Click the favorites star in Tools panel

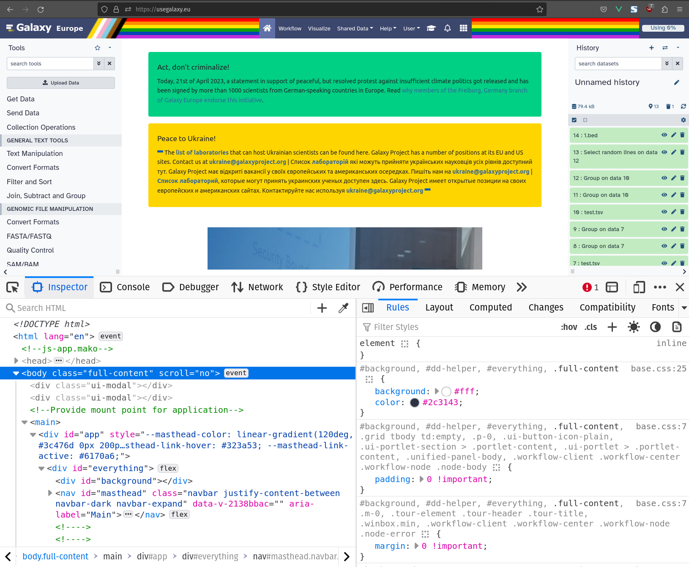(x=98, y=48)
